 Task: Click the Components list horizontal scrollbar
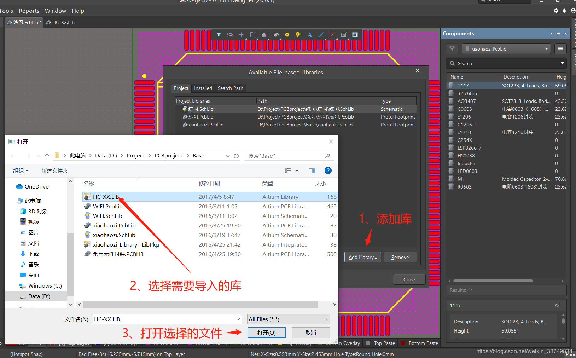(x=493, y=281)
